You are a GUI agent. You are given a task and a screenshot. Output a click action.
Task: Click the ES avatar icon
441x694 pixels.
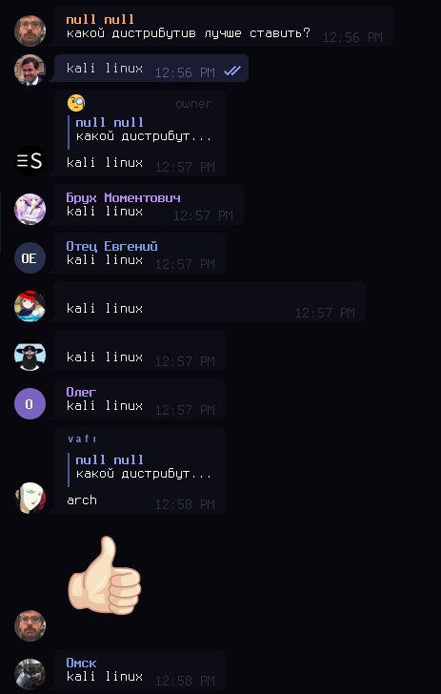tap(30, 161)
